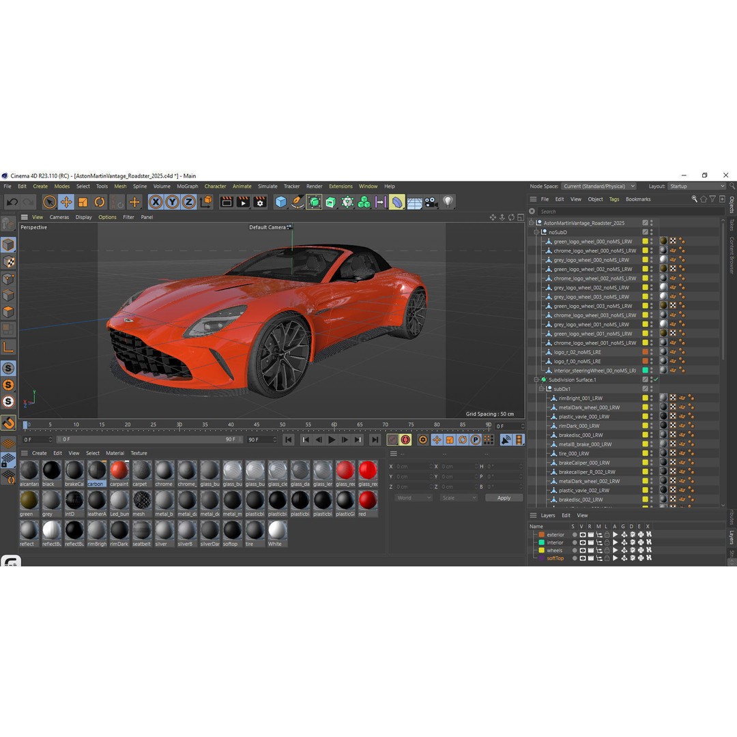Open the Object Manager Bookmarks menu
737x737 pixels.
coord(638,199)
